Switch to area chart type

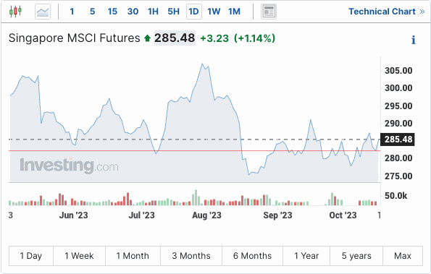(43, 12)
